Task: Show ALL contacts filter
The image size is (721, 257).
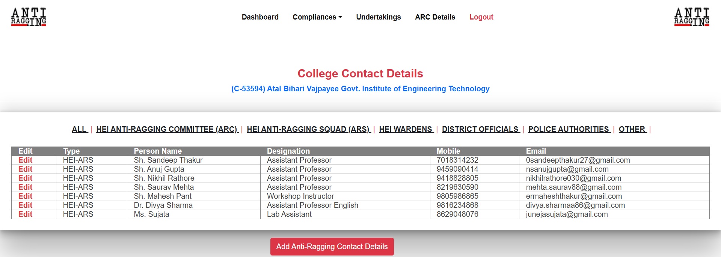Action: (79, 129)
